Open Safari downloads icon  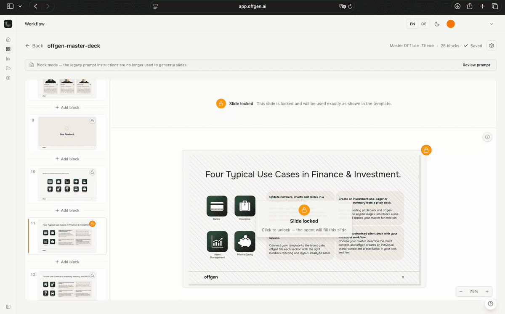coord(457,6)
